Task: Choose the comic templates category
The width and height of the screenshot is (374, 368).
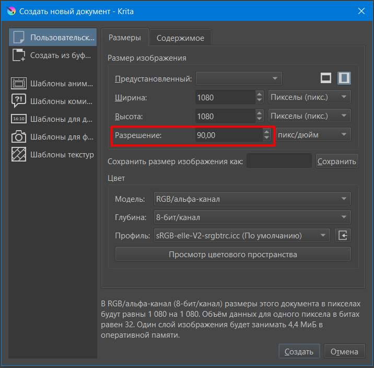Action: point(19,101)
